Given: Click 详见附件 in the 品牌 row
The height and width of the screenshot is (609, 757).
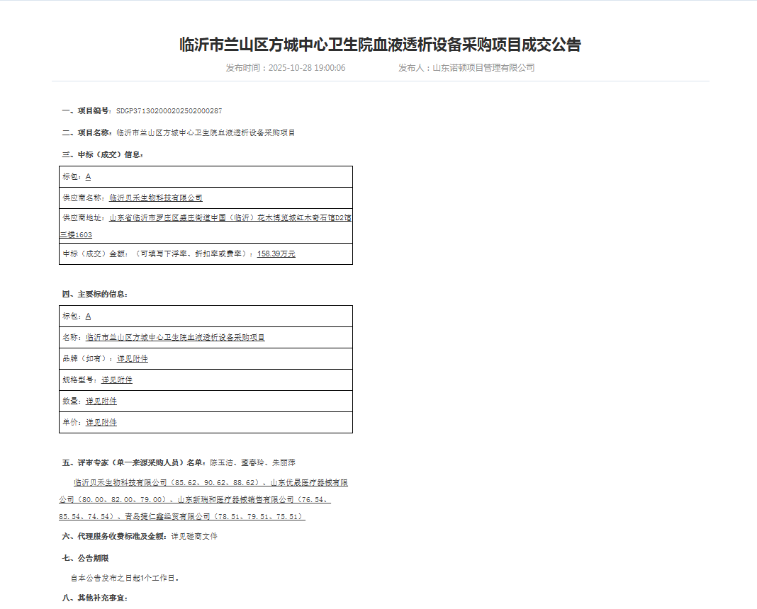Looking at the screenshot, I should tap(133, 359).
